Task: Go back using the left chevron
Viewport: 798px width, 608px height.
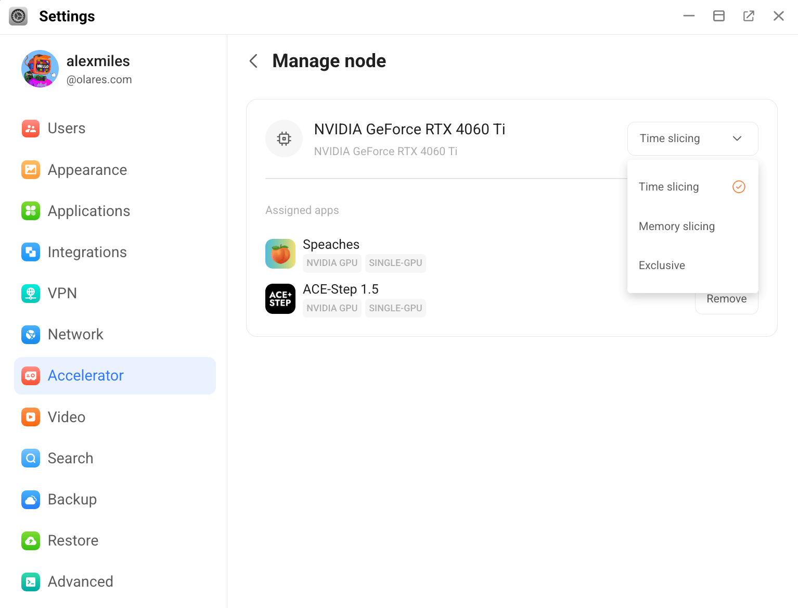Action: 254,61
